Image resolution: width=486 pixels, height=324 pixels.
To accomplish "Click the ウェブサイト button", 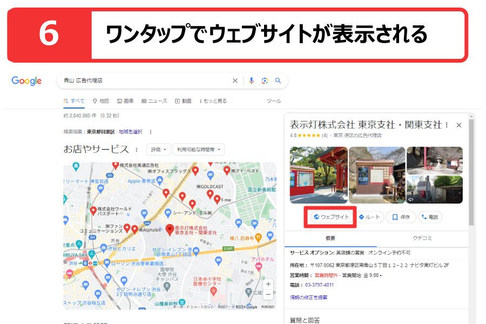I will click(x=332, y=217).
